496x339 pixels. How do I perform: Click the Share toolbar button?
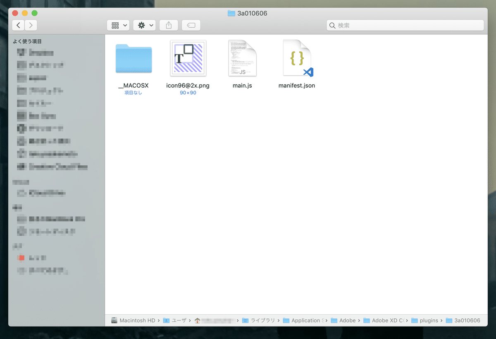(x=169, y=25)
